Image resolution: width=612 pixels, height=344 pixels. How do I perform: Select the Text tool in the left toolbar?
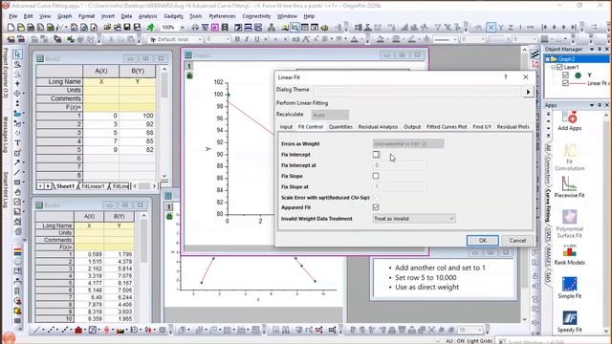(17, 142)
